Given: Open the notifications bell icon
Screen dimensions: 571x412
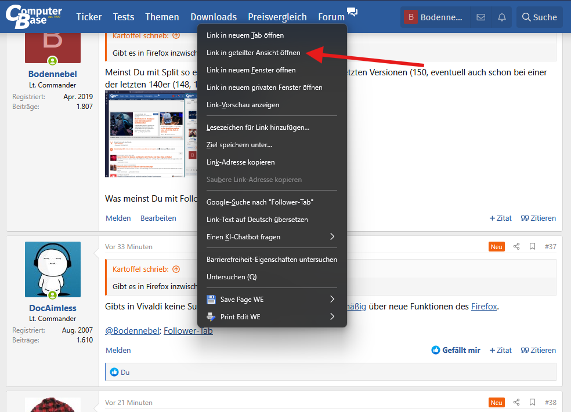Looking at the screenshot, I should coord(502,17).
